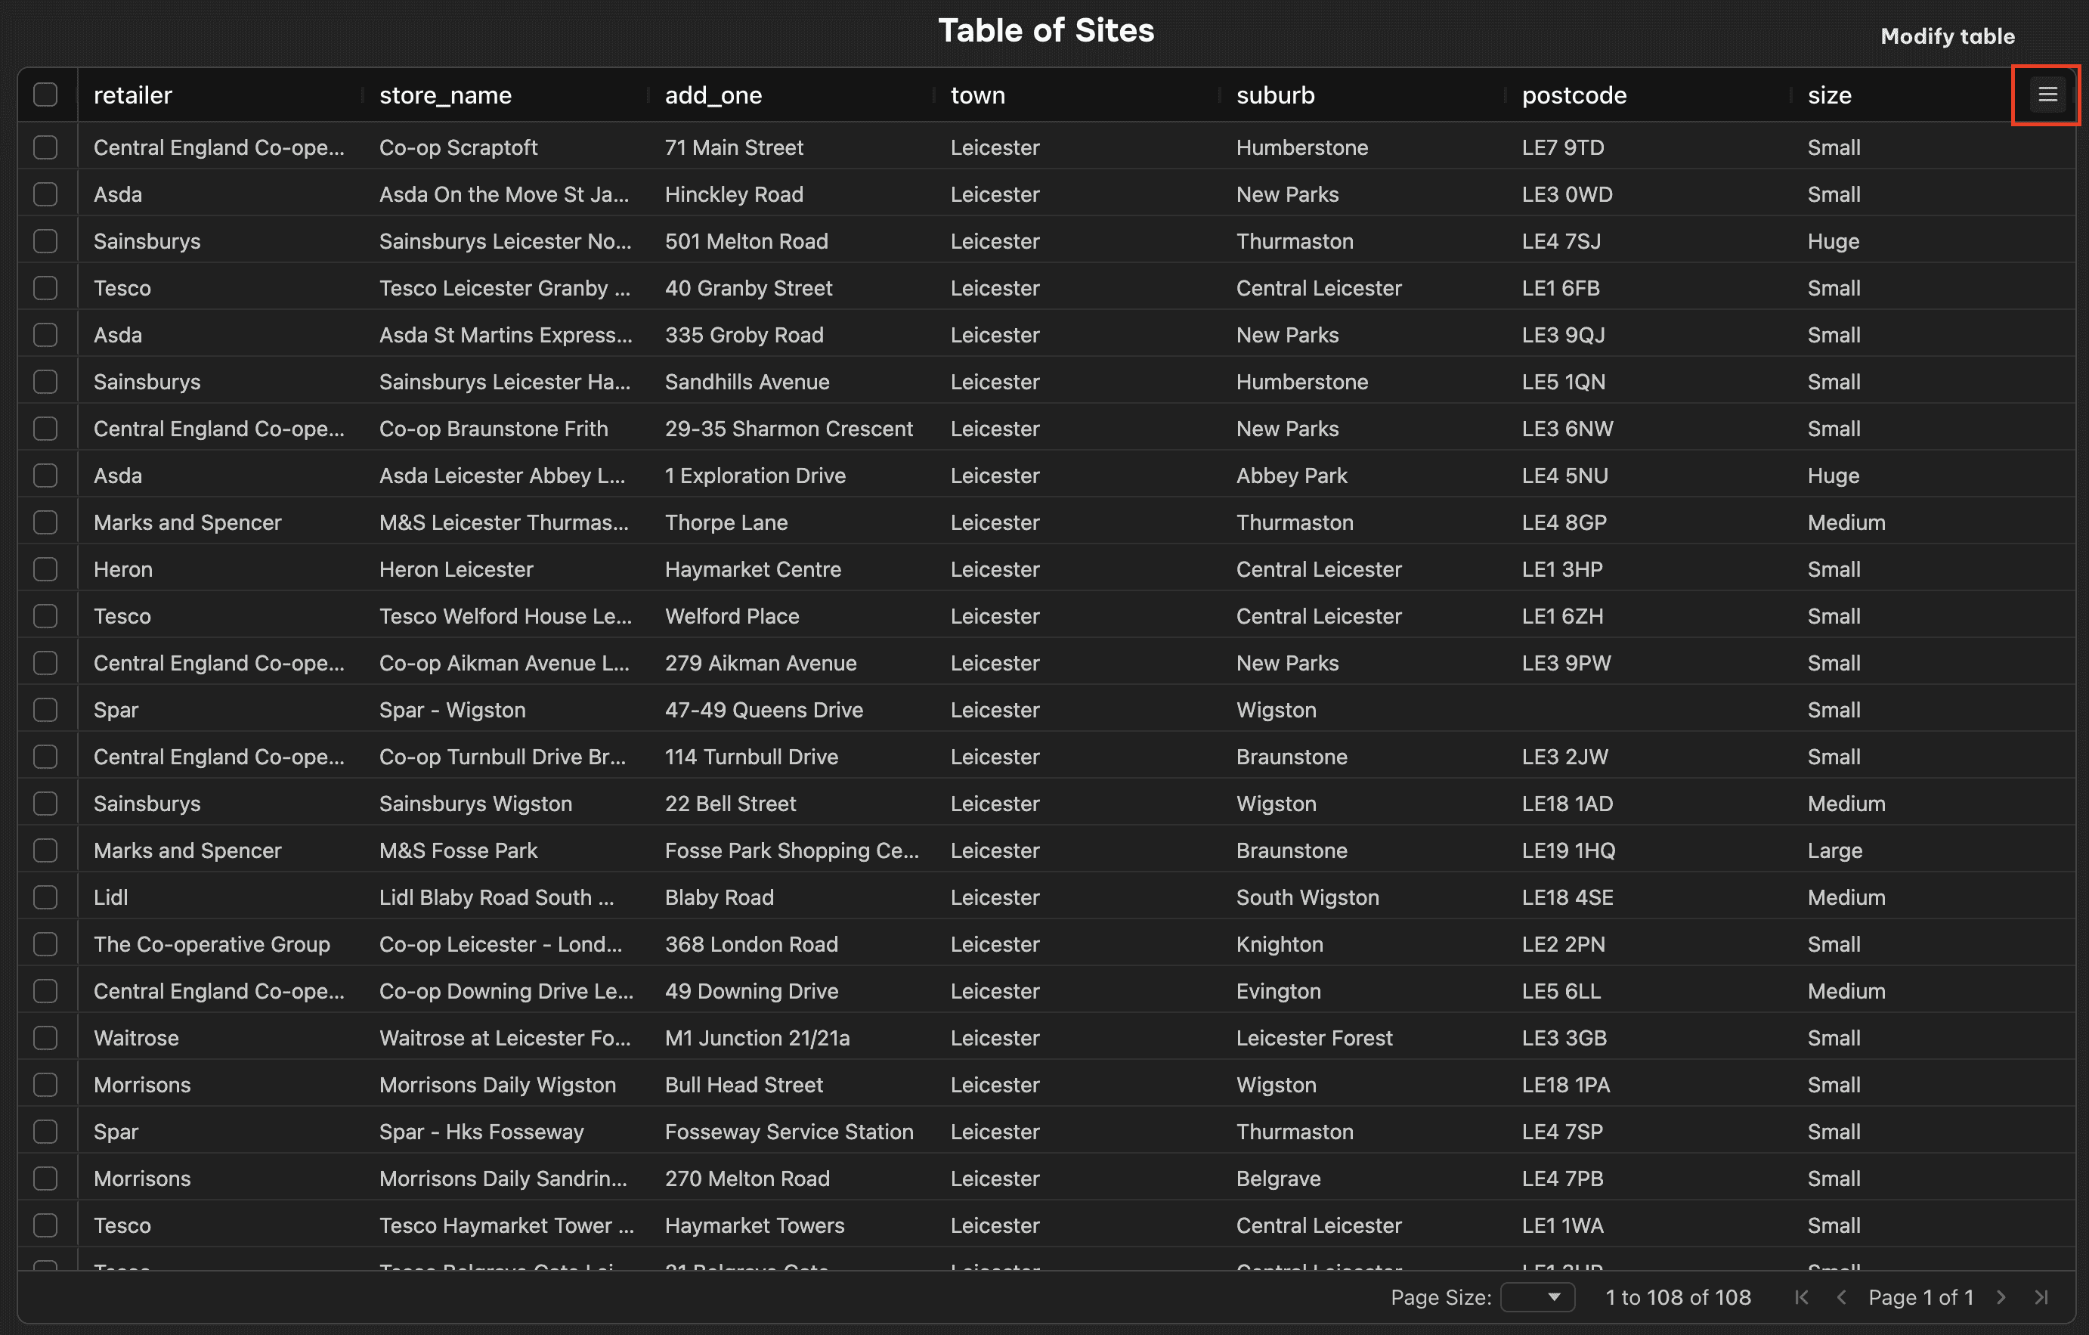The image size is (2089, 1335).
Task: Select the 40 Granby Street row checkbox
Action: (45, 288)
